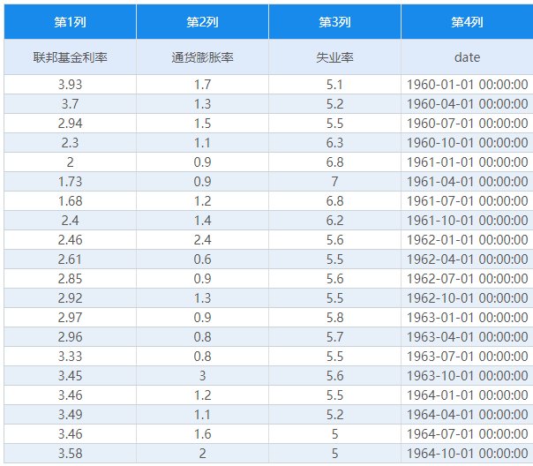The height and width of the screenshot is (466, 533).
Task: Select the 1960-04-01 00:00:00 date cell
Action: coord(467,103)
